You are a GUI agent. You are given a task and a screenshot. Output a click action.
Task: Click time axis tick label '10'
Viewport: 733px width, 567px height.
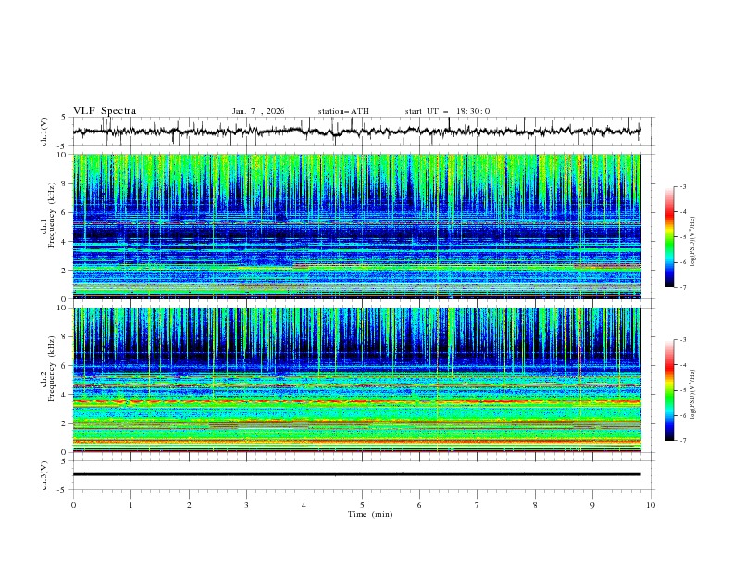[651, 505]
